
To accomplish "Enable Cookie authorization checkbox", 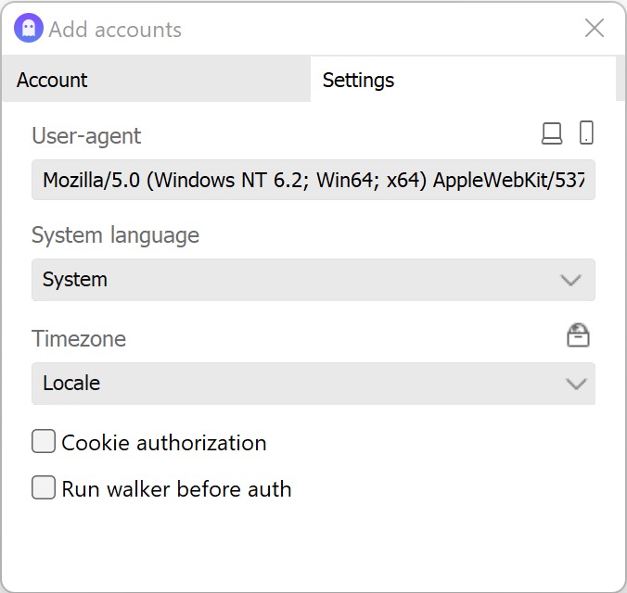I will (44, 442).
